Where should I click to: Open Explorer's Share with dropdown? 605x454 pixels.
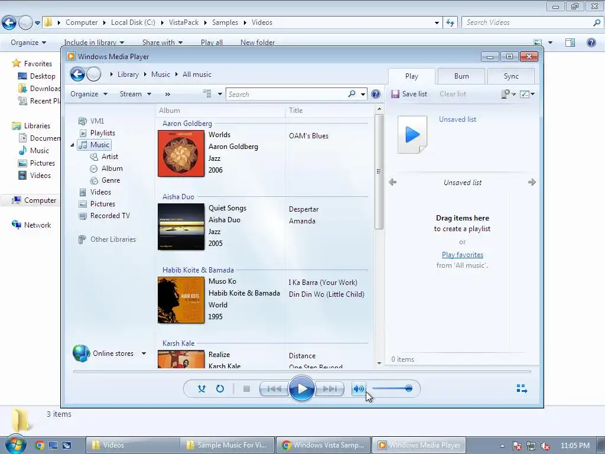click(x=162, y=43)
